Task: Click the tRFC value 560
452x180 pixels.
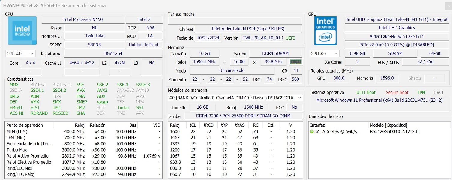Action: (295, 79)
